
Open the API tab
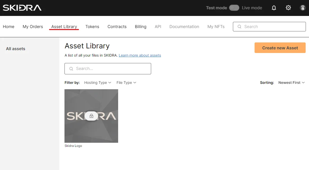pos(158,26)
